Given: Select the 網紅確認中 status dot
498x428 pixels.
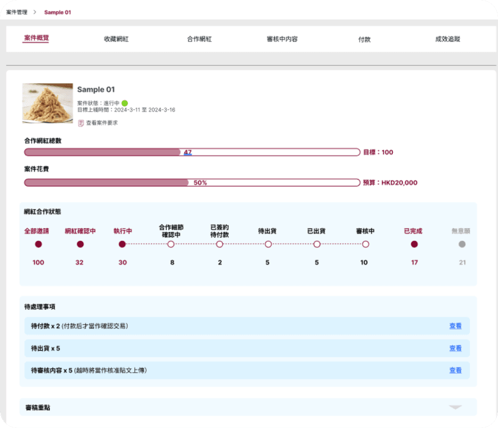Looking at the screenshot, I should click(x=80, y=244).
